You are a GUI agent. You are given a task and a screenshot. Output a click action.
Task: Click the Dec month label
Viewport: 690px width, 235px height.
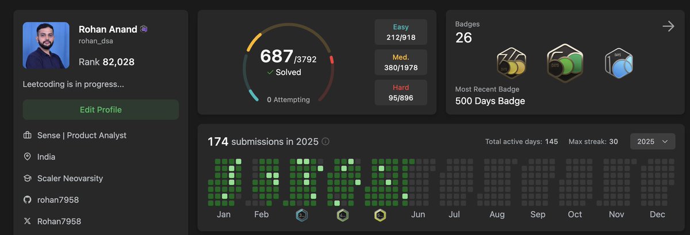[657, 214]
